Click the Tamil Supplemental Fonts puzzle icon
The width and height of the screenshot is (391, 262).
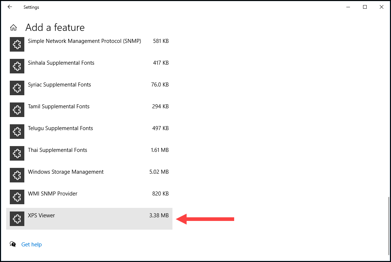[17, 110]
